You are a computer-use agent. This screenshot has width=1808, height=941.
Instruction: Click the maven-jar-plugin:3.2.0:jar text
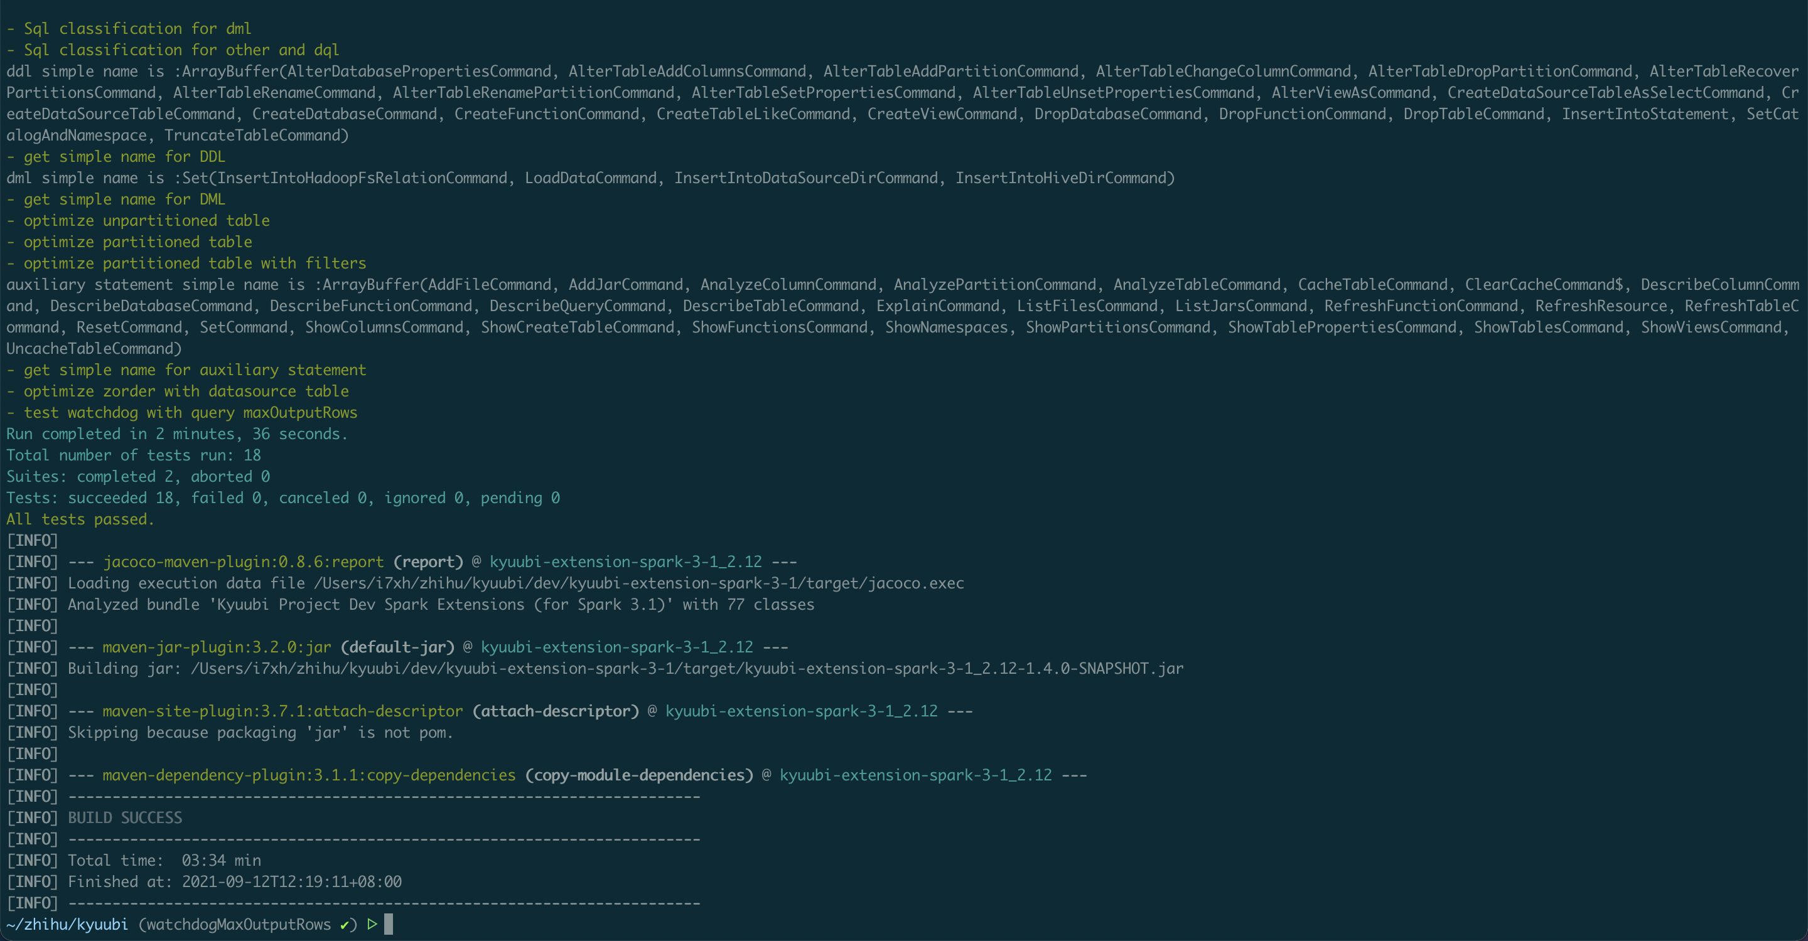pos(217,647)
